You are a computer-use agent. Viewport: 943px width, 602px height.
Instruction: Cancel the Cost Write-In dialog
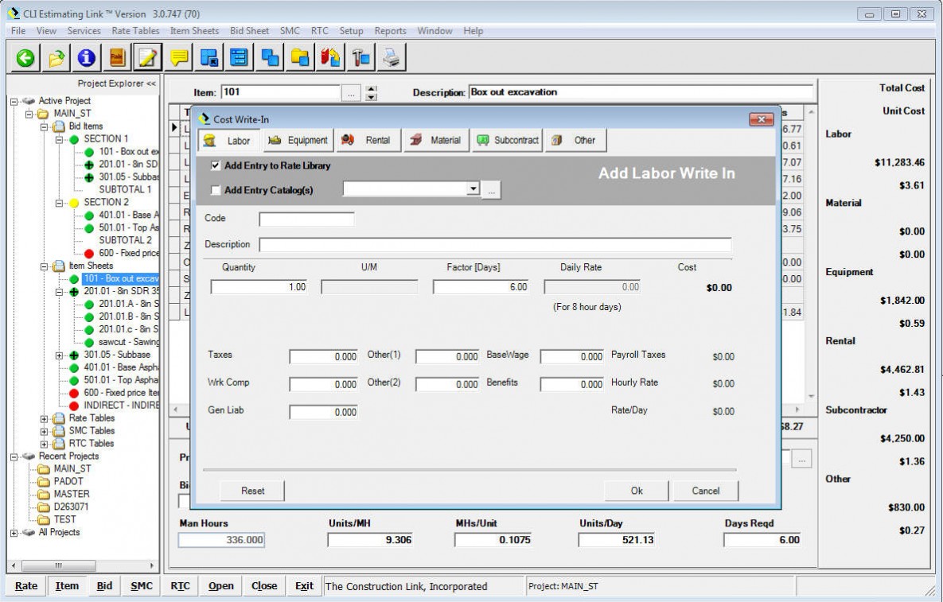[x=705, y=491]
